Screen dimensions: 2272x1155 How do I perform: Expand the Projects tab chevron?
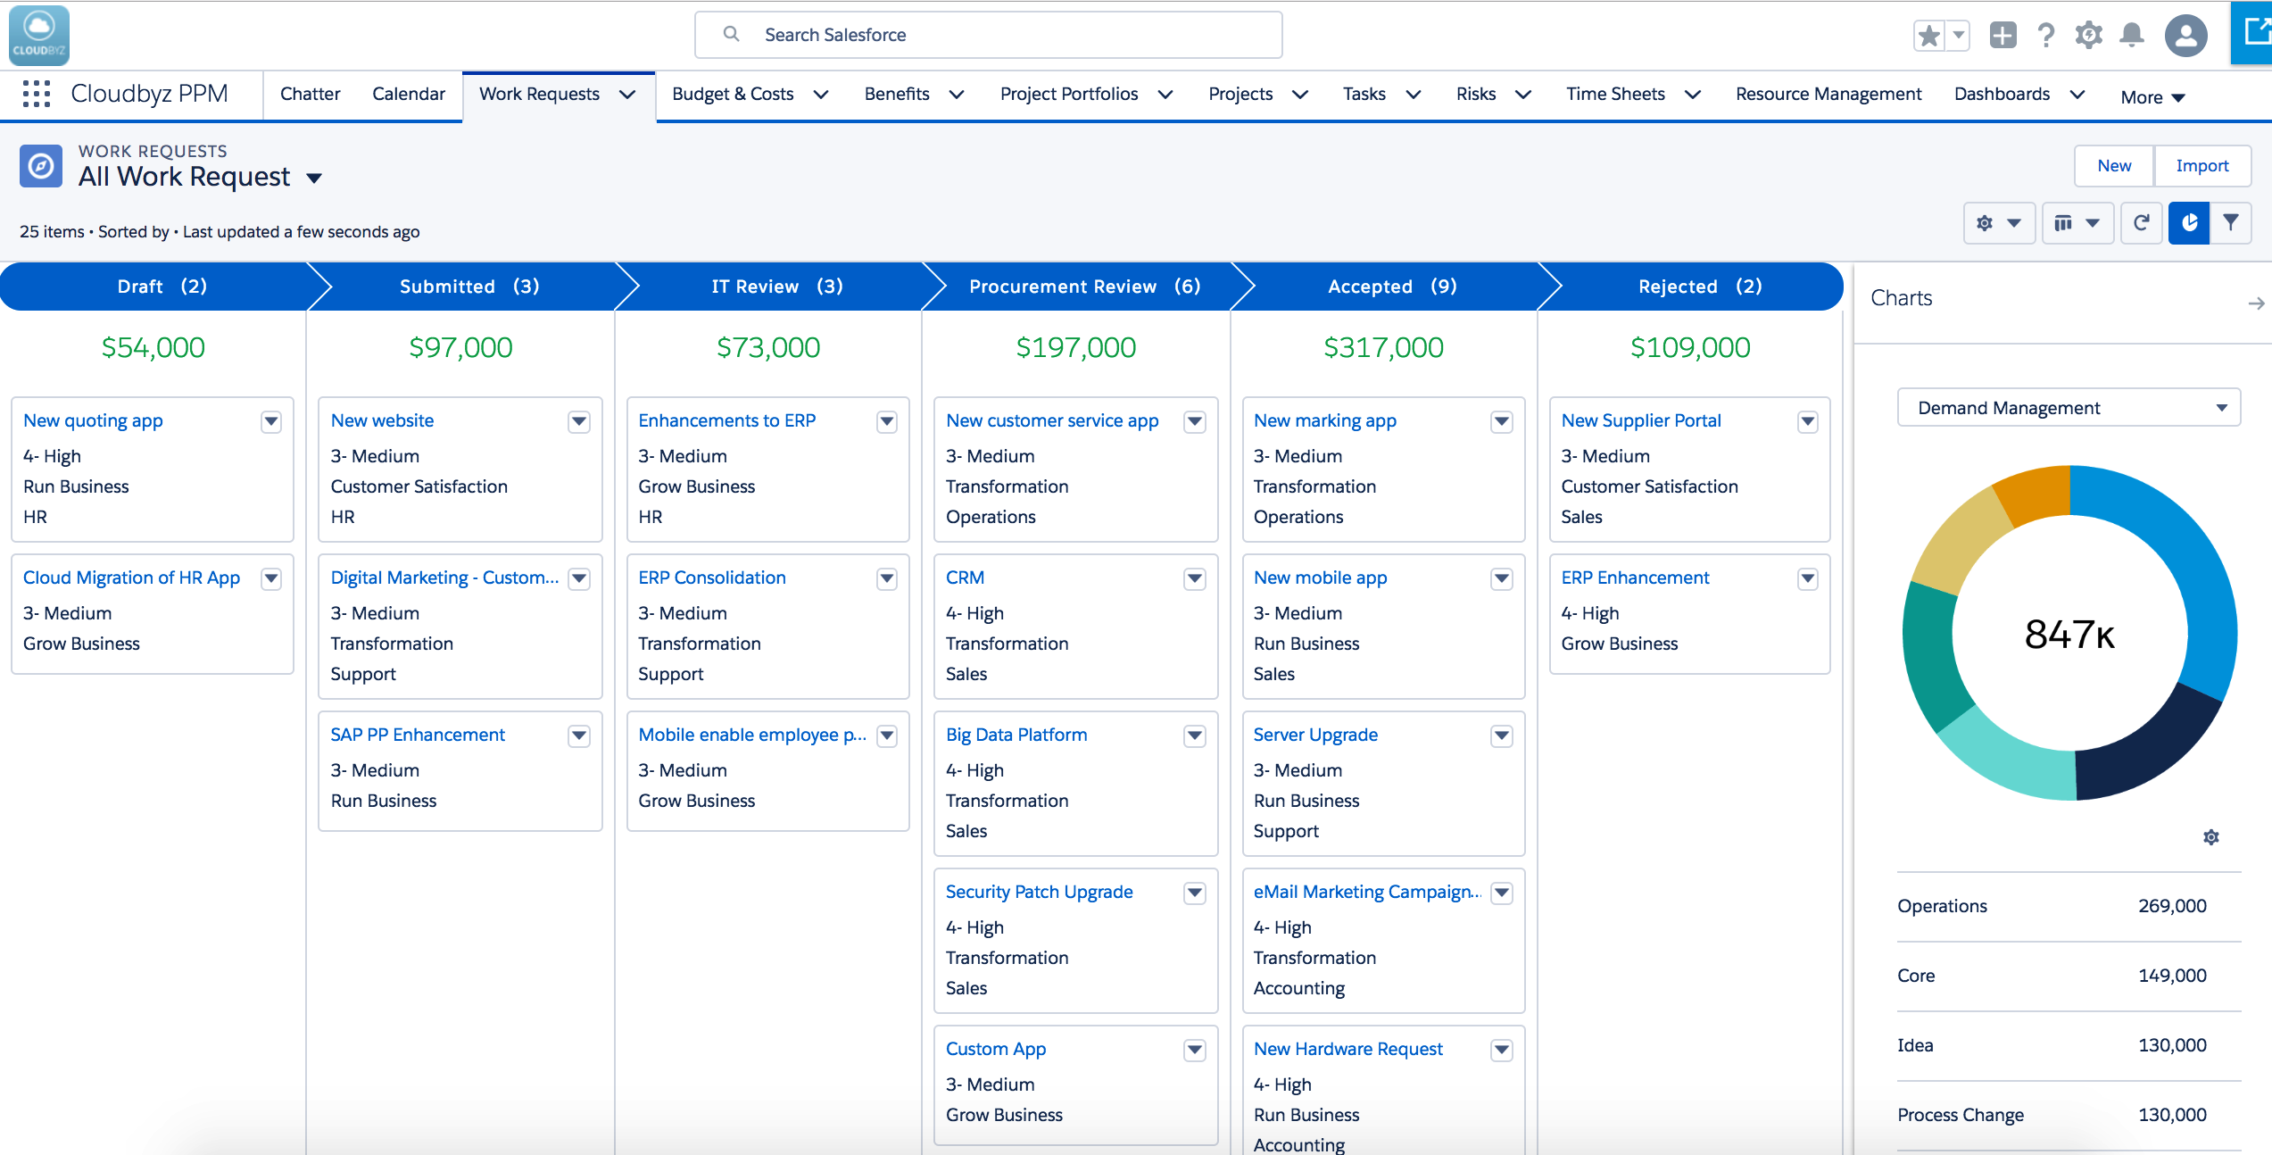(x=1300, y=95)
